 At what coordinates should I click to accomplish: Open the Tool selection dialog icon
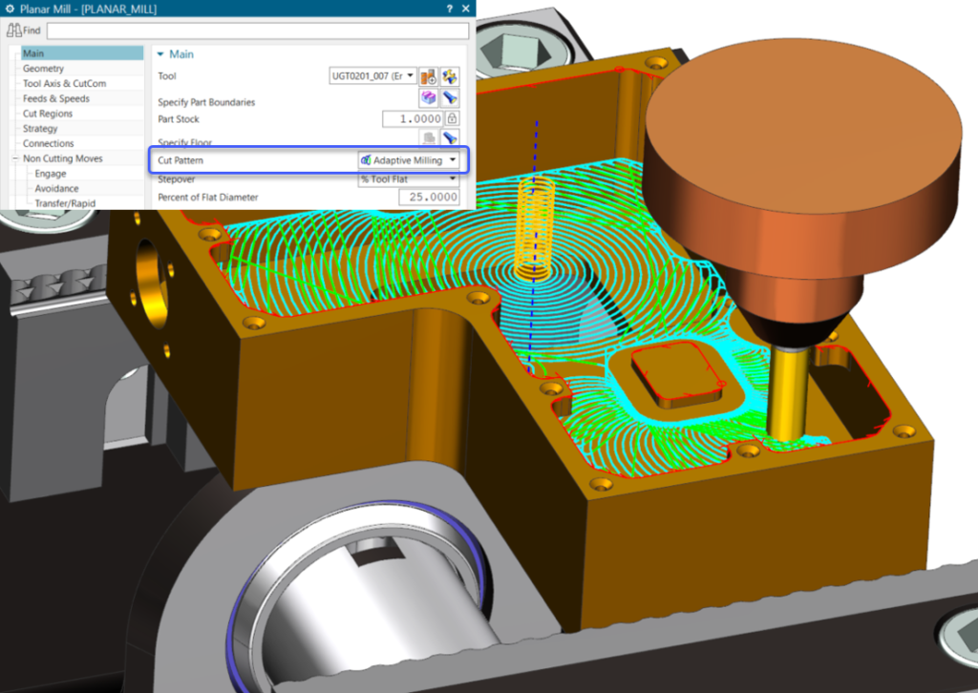tap(429, 76)
